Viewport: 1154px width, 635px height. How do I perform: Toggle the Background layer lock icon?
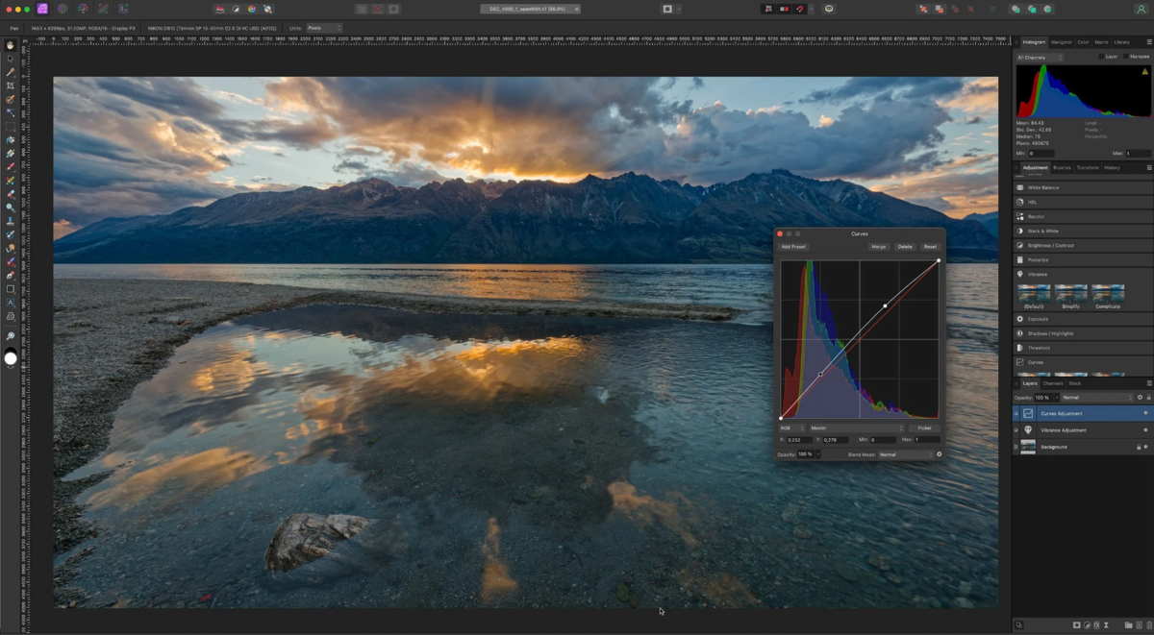(x=1139, y=447)
